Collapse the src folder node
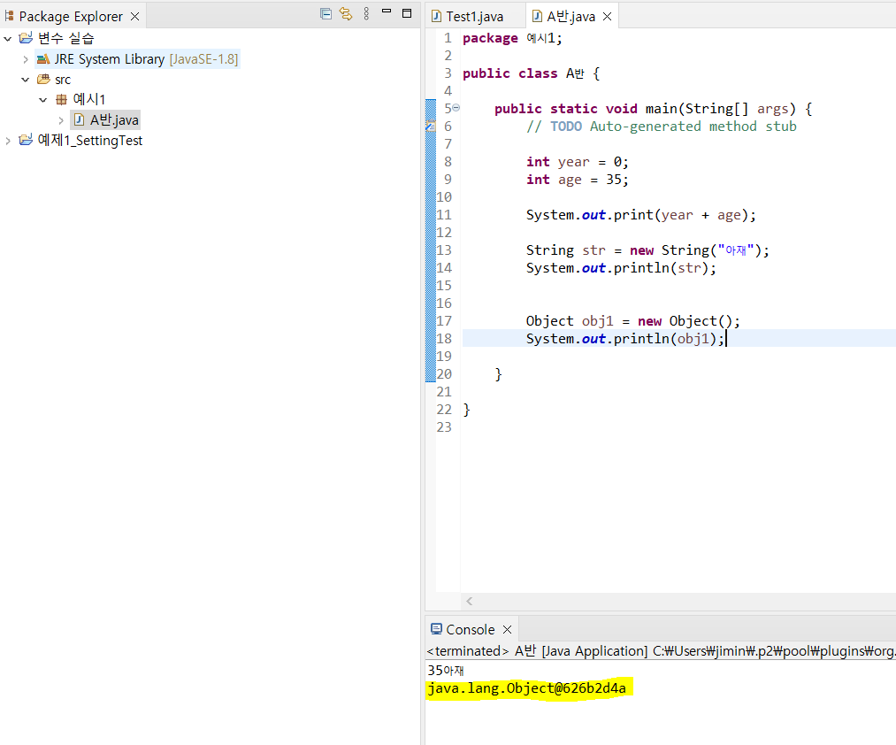This screenshot has height=745, width=896. click(25, 80)
